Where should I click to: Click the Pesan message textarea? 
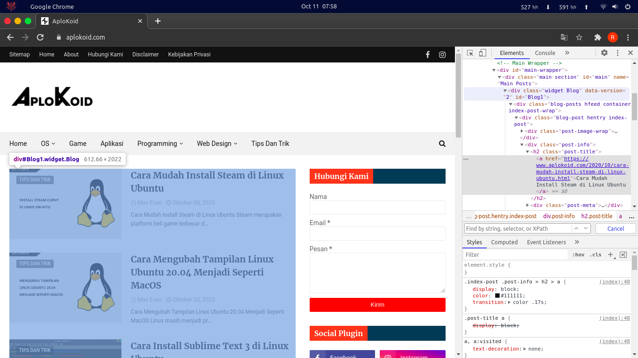click(x=377, y=273)
